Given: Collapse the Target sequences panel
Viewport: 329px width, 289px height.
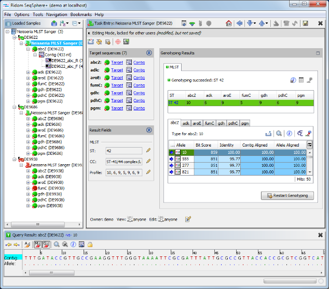Looking at the screenshot, I should click(x=149, y=53).
